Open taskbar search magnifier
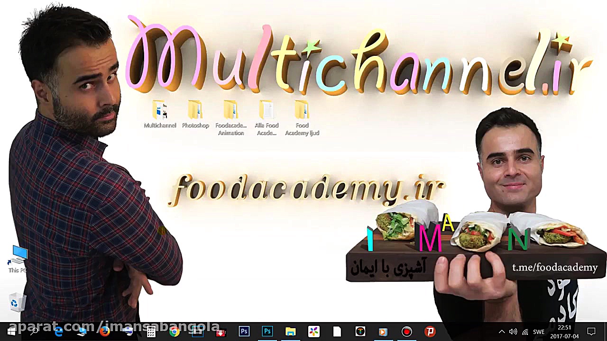The image size is (607, 341). (34, 332)
